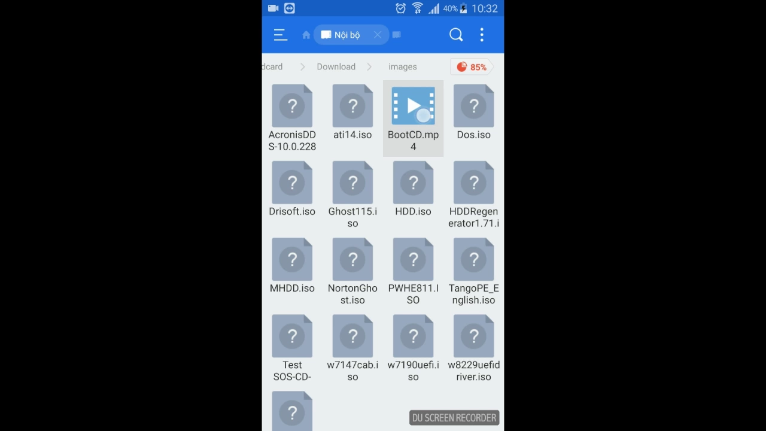Image resolution: width=766 pixels, height=431 pixels.
Task: Click the w8229uefidriver.iso file name
Action: point(473,371)
